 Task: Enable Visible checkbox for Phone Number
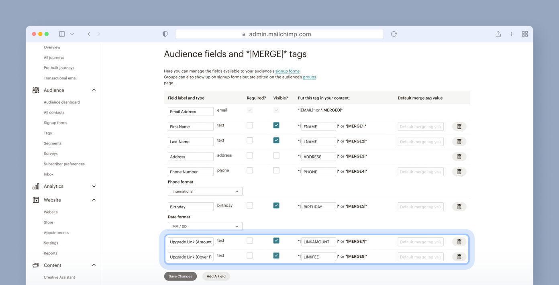pyautogui.click(x=276, y=171)
